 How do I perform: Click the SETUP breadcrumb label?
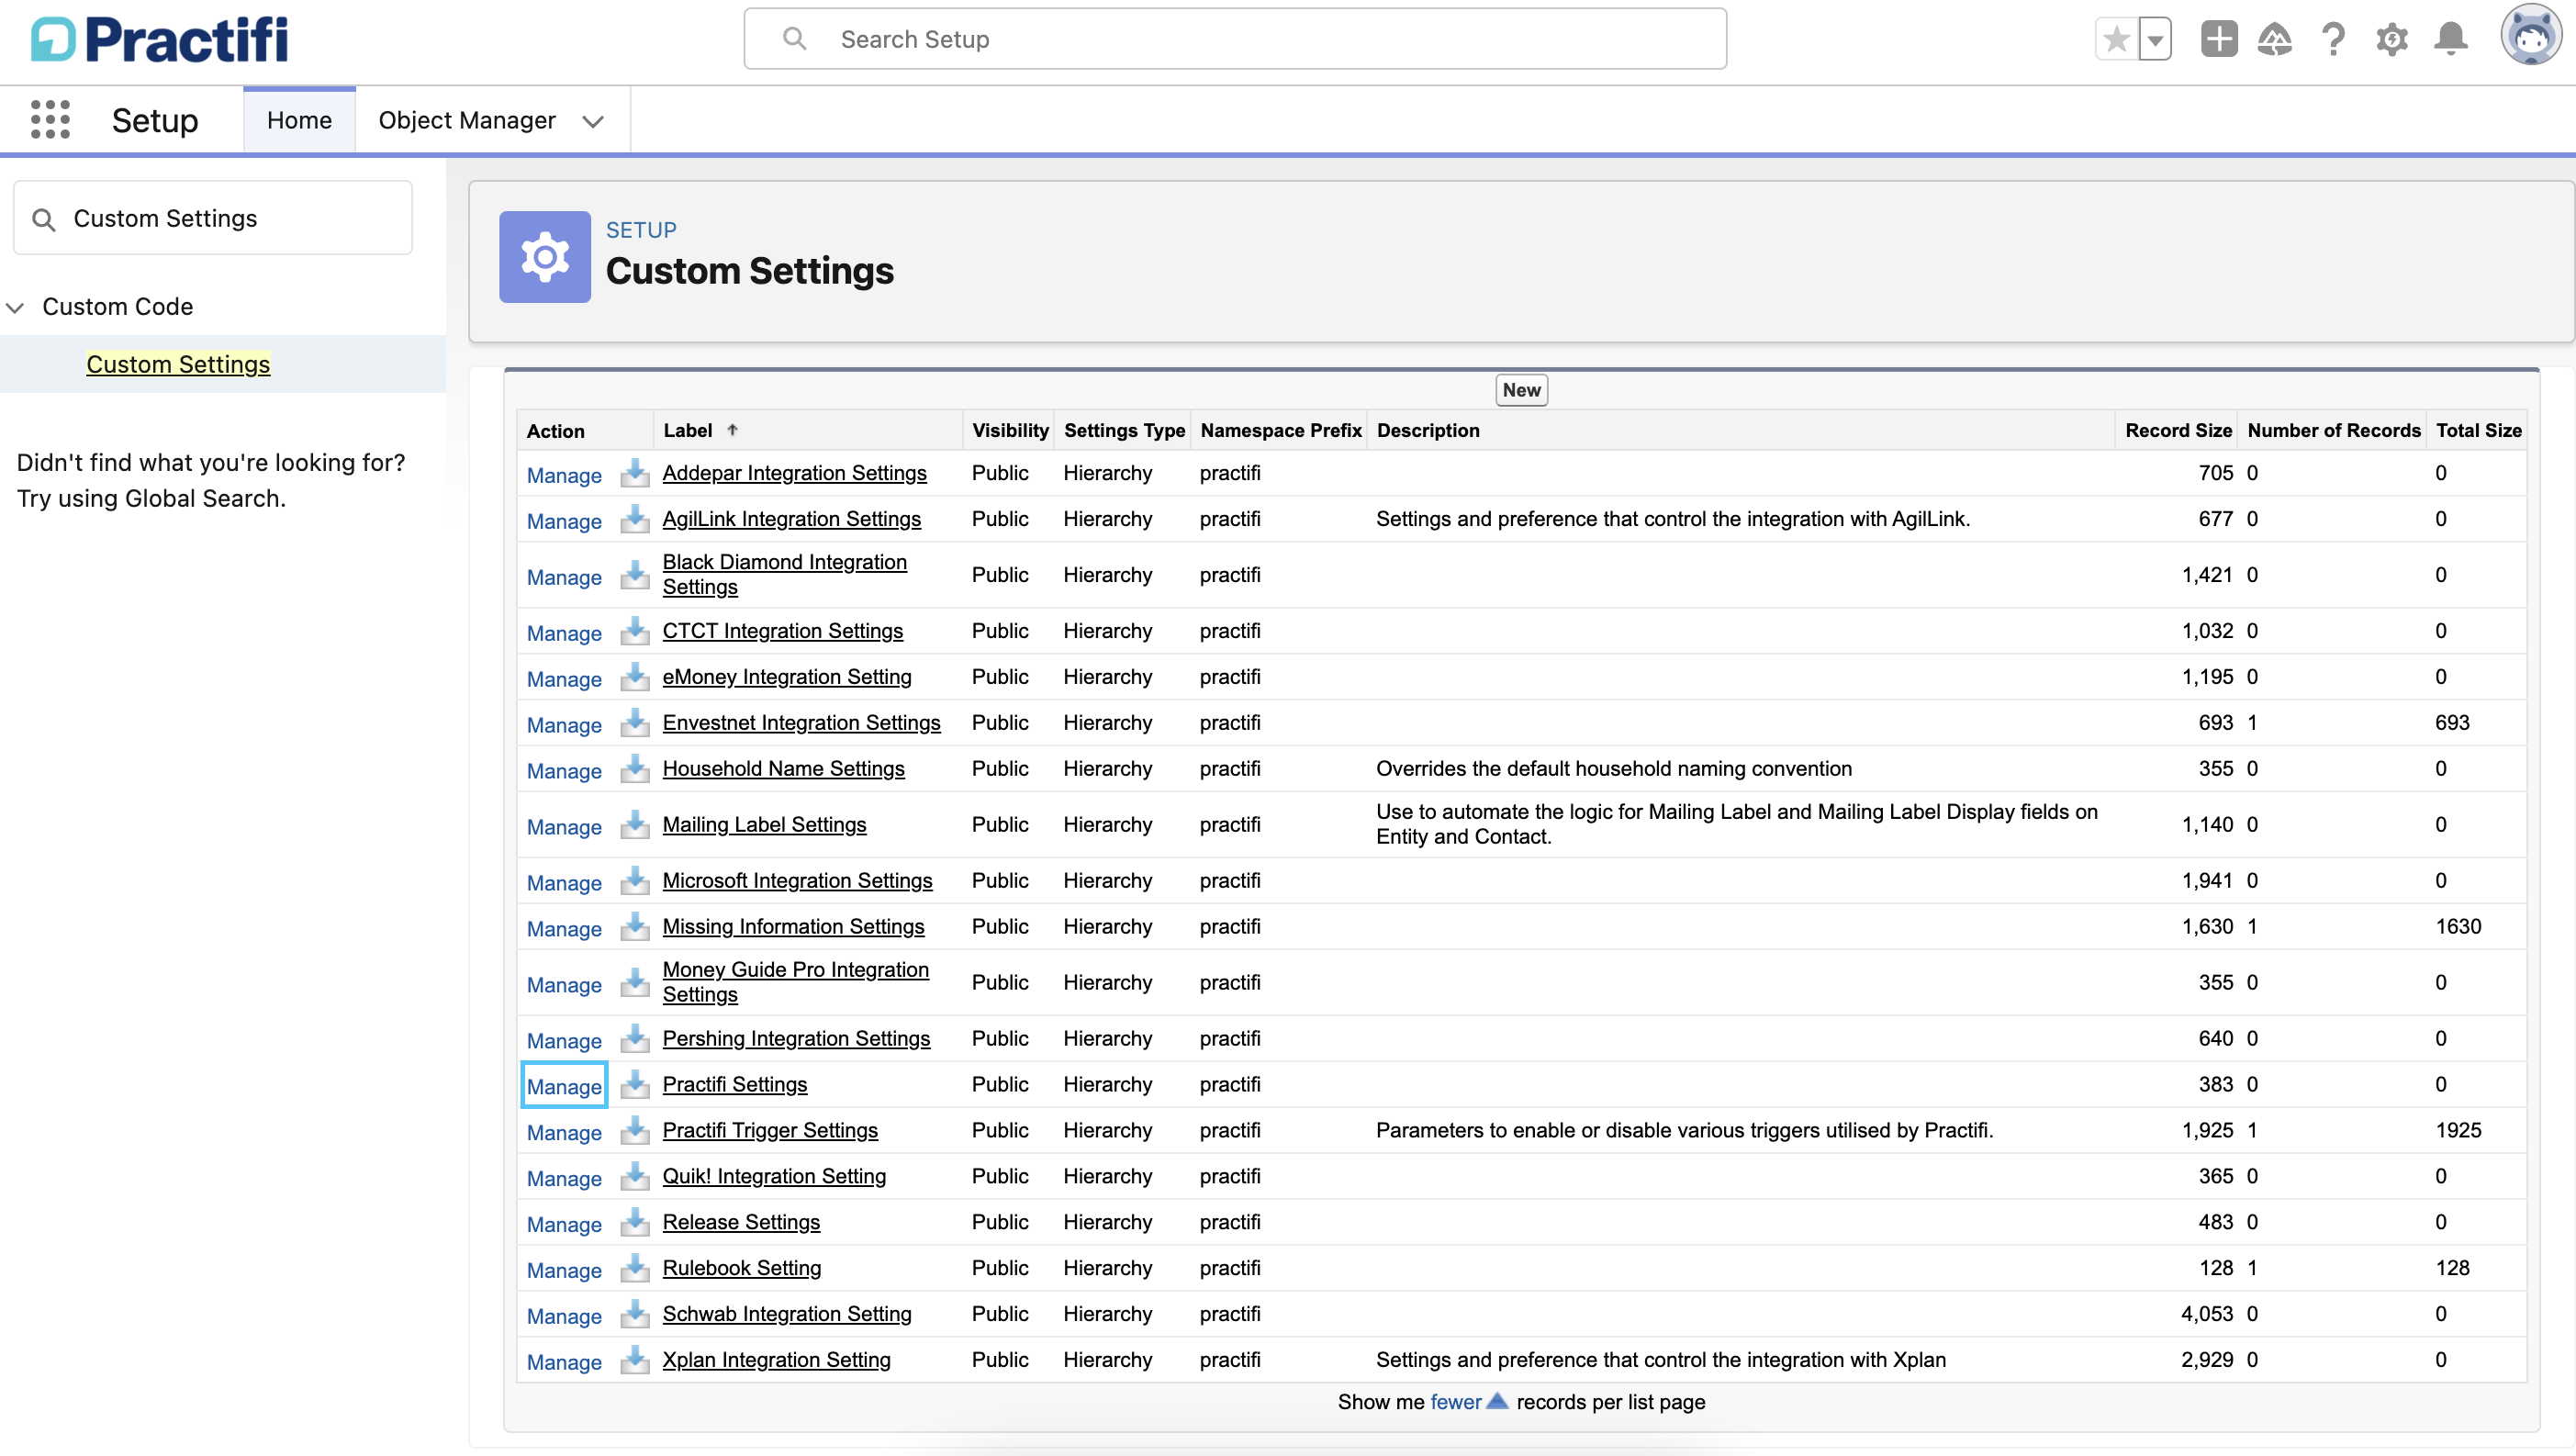pyautogui.click(x=641, y=230)
